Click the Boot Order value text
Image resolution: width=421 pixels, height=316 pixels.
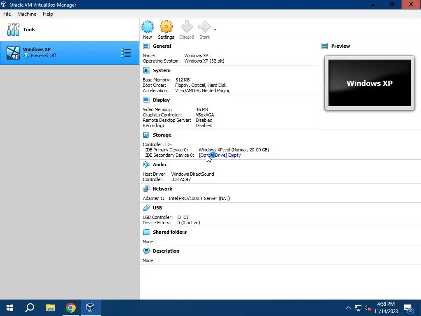tap(201, 85)
